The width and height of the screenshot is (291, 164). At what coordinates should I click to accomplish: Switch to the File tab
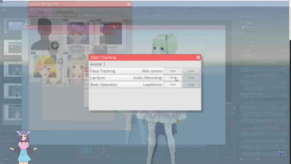click(x=40, y=12)
